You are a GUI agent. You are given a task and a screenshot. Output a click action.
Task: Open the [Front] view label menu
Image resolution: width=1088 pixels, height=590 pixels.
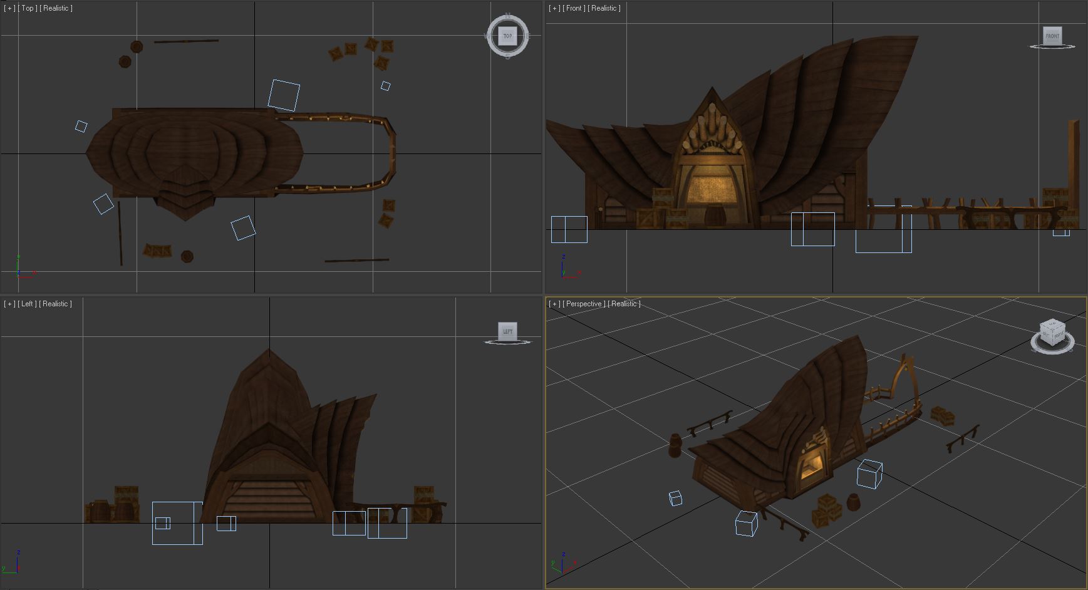click(574, 8)
